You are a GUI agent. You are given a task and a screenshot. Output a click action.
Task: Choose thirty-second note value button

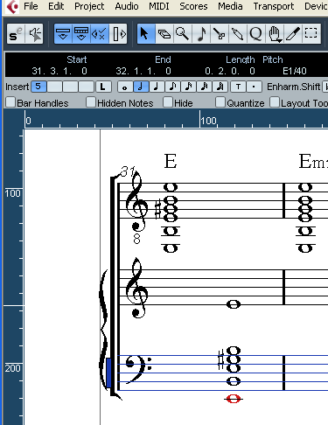point(204,87)
